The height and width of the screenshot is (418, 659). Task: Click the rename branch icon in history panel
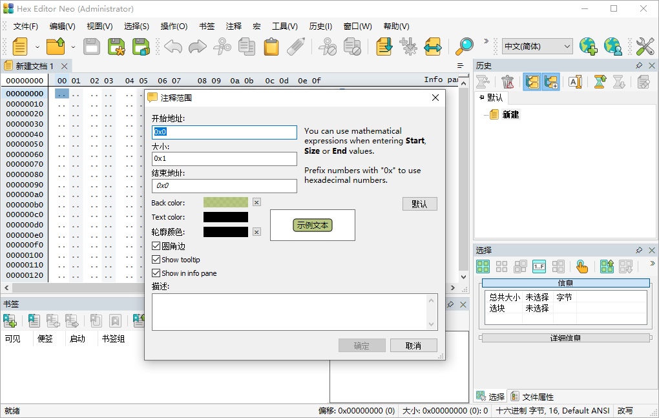point(576,82)
